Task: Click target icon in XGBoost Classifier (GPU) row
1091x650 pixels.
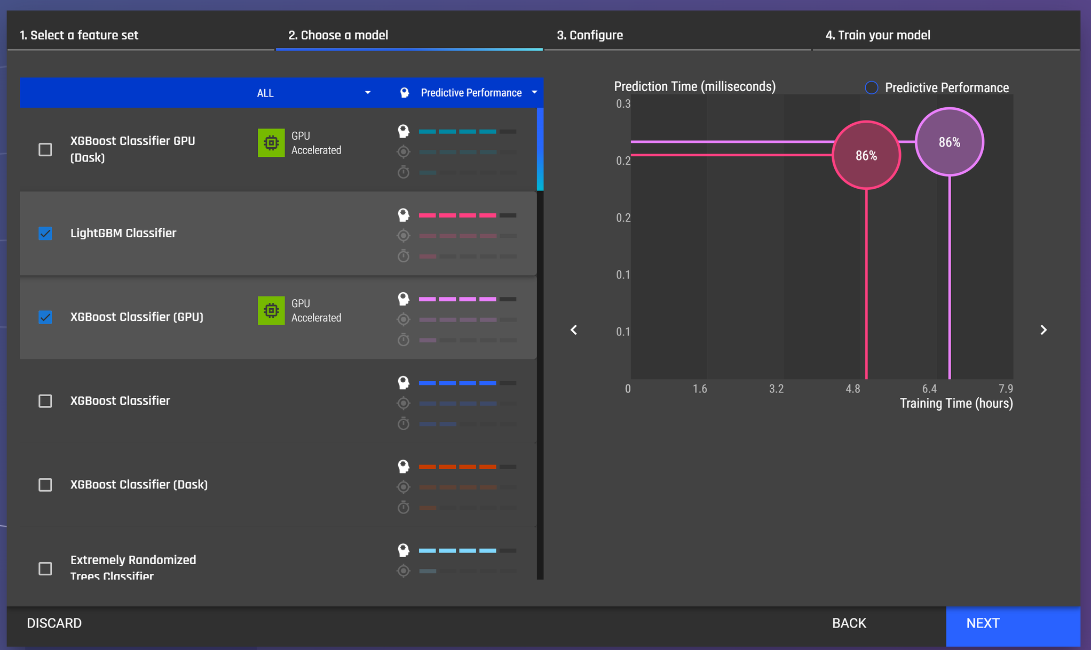Action: click(404, 319)
